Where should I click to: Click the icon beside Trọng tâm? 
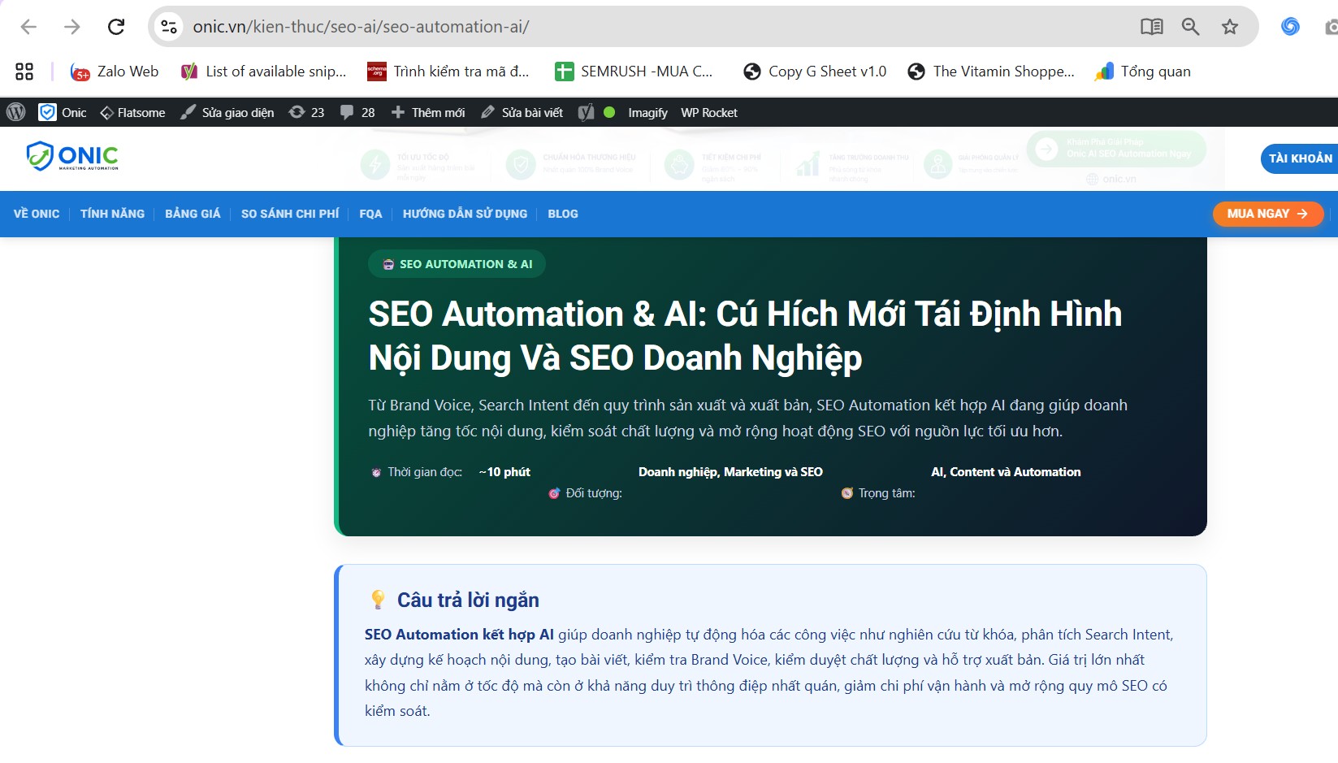(847, 493)
